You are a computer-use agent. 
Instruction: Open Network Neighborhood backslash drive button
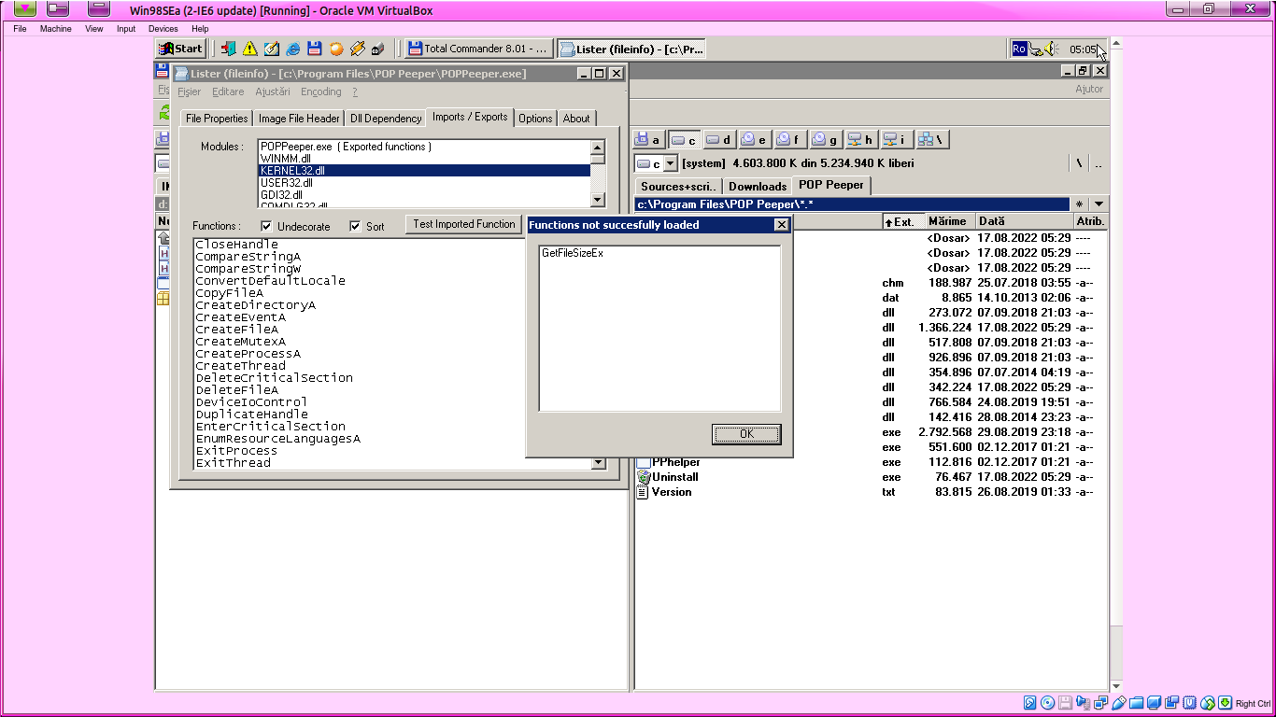931,140
